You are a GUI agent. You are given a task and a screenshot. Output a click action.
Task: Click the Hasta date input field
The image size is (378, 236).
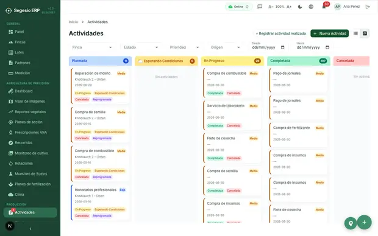(x=313, y=47)
